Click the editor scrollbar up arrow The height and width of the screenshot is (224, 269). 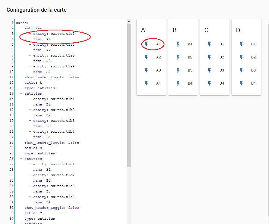tap(129, 21)
